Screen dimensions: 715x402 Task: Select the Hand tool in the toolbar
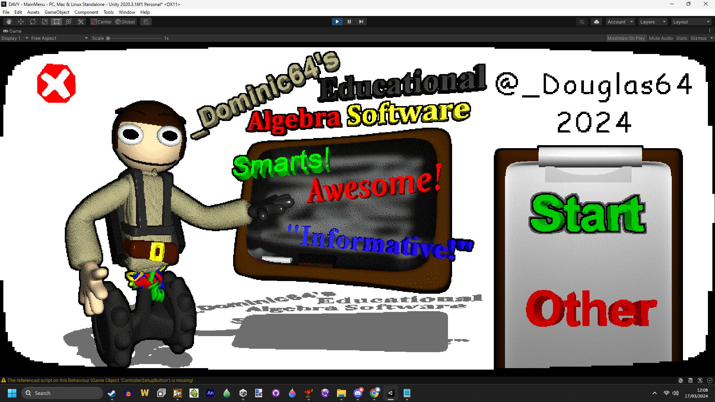[x=9, y=22]
